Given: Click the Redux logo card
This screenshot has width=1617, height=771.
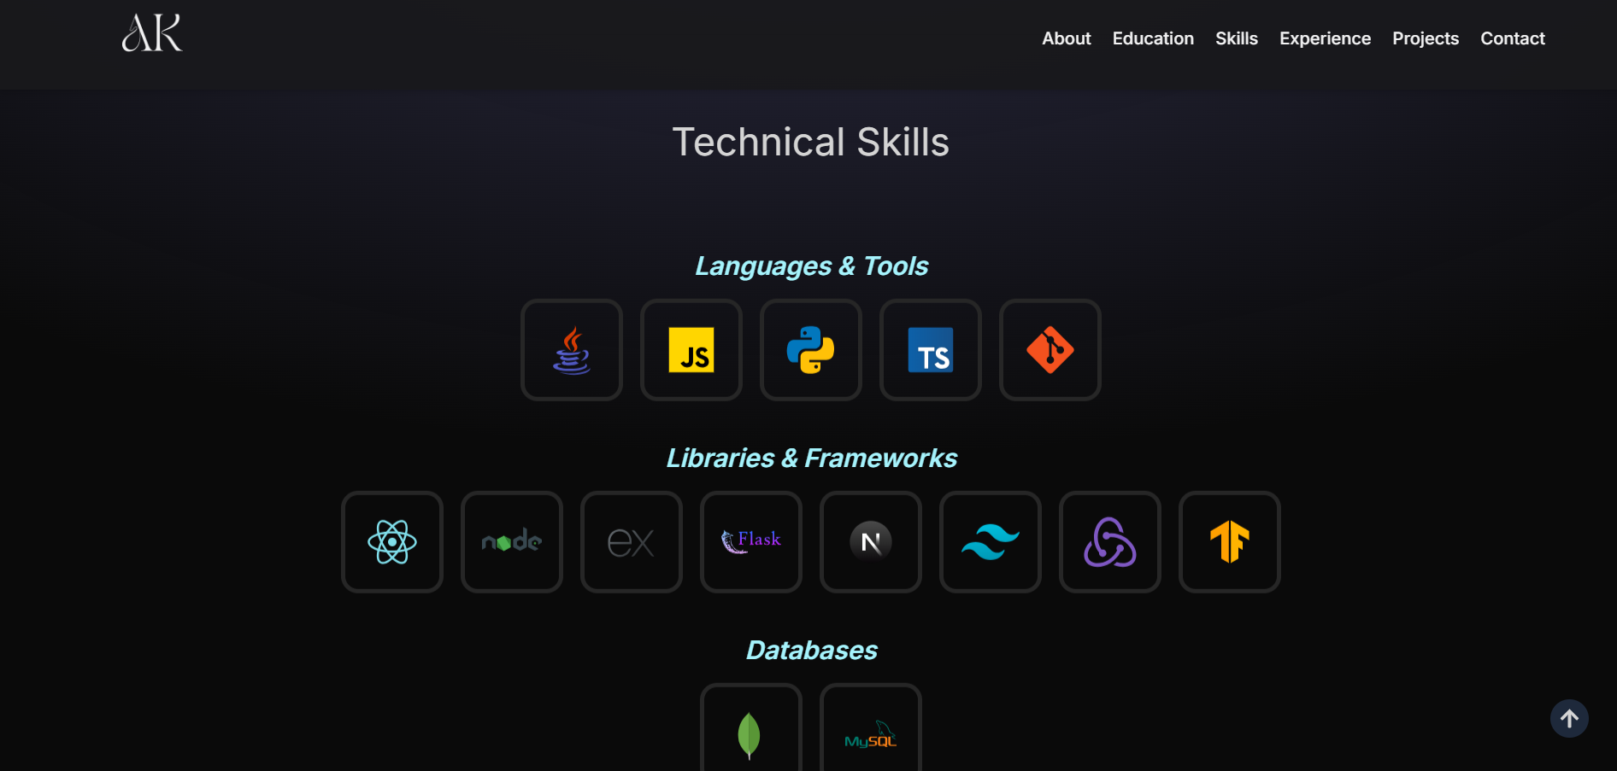Looking at the screenshot, I should [x=1110, y=542].
